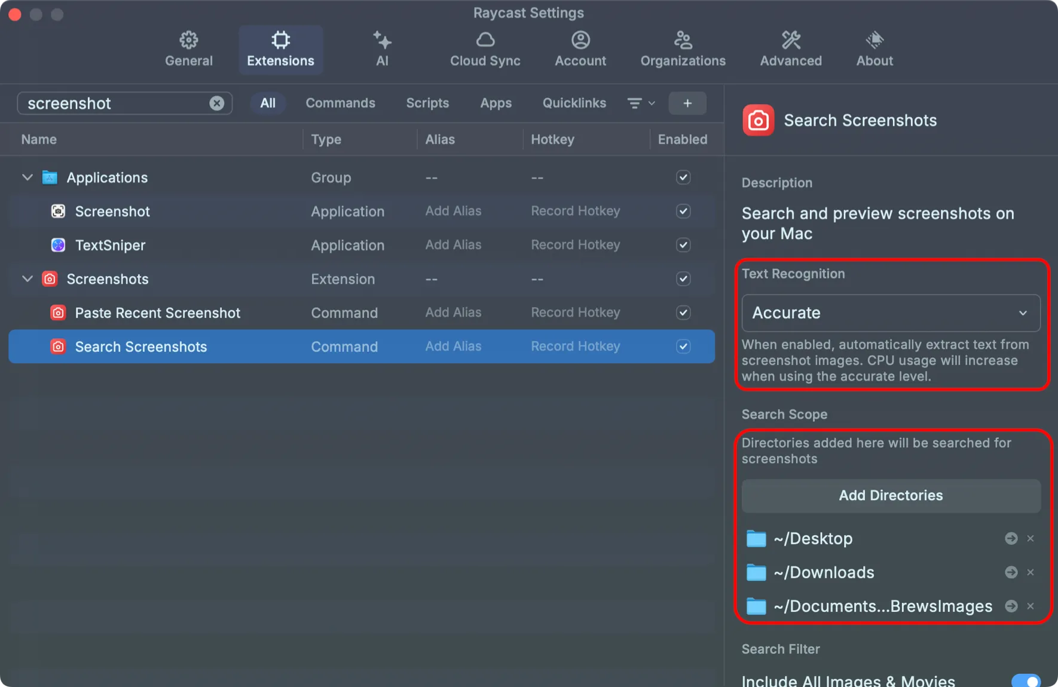The image size is (1058, 687).
Task: Uncheck the Enabled checkbox for TextSniper
Action: point(683,245)
